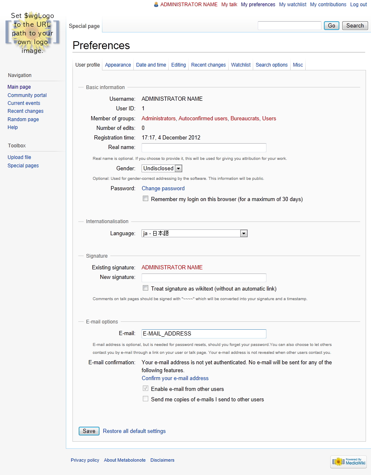
Task: Click the New signature input field
Action: (204, 278)
